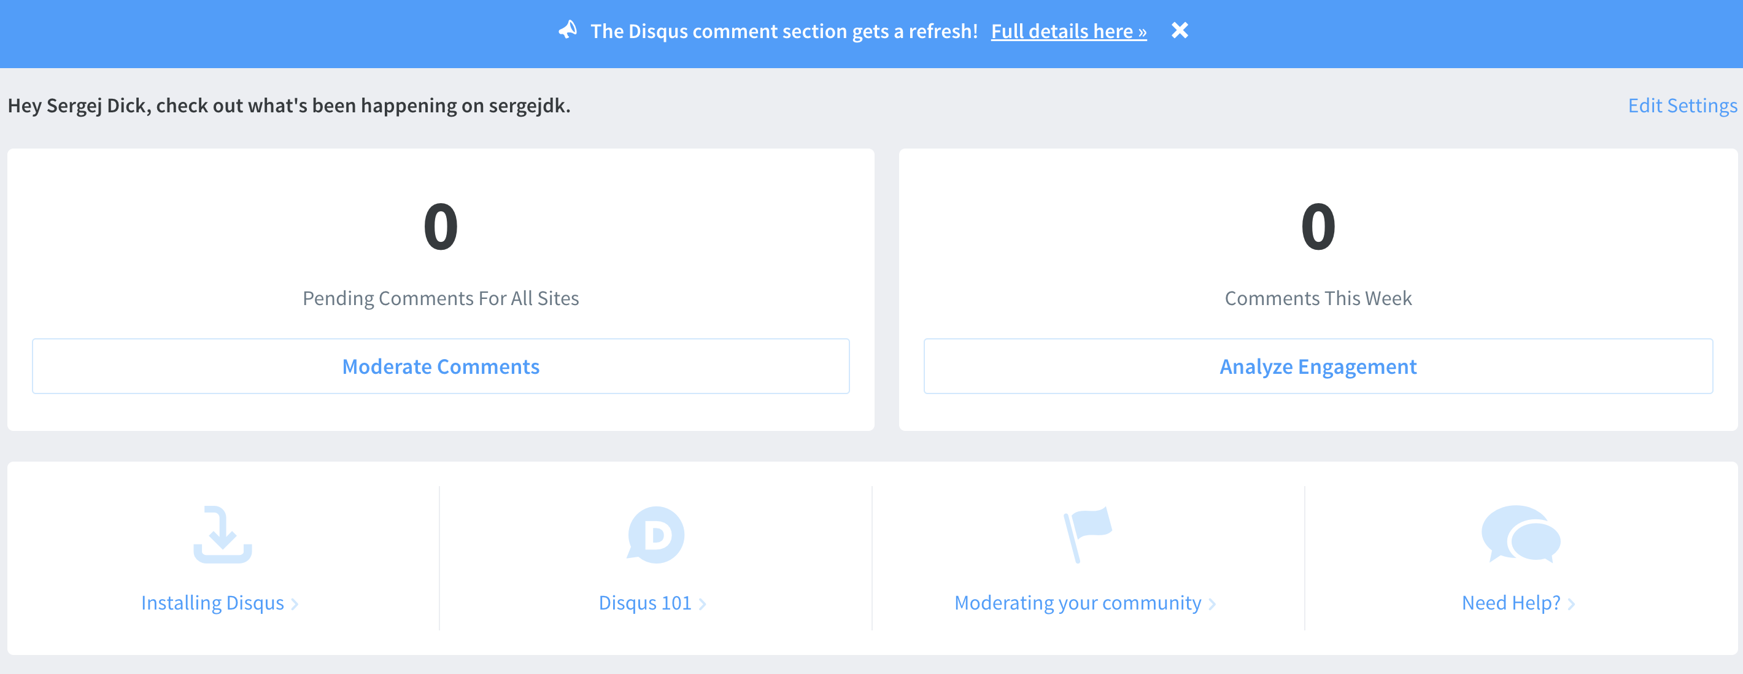Click the chevron next to Disqus 101
This screenshot has height=674, width=1743.
[702, 603]
